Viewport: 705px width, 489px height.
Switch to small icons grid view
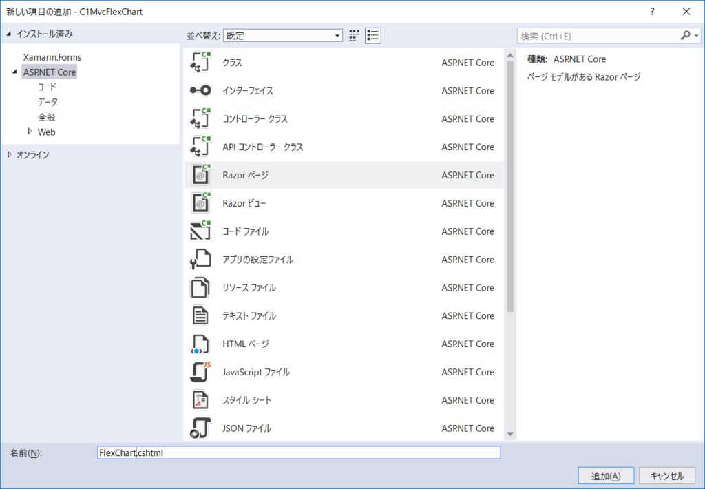click(x=355, y=36)
